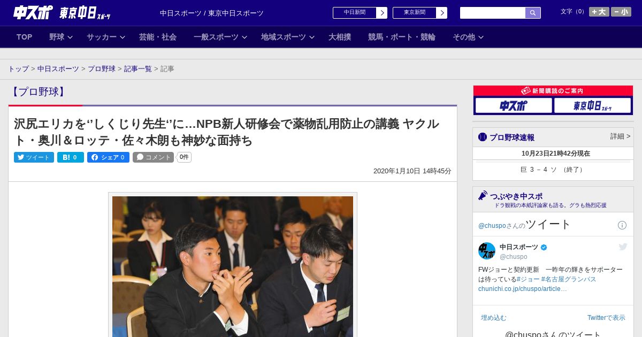642x337 pixels.
Task: Open 詳細 > link in プロ野球速報
Action: [620, 136]
